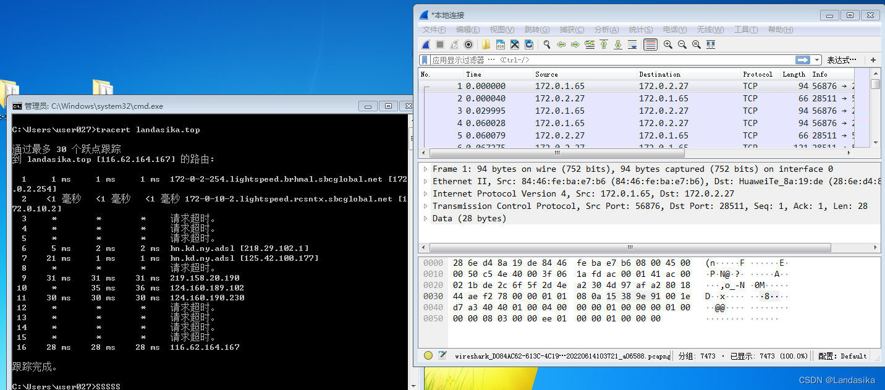
Task: Open capture options in Wireshark toolbar
Action: pos(468,45)
